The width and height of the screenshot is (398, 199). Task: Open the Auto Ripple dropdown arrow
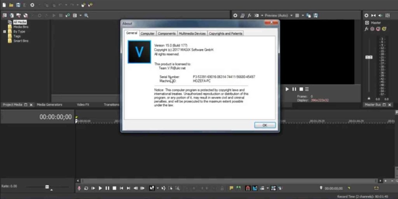coord(267,188)
